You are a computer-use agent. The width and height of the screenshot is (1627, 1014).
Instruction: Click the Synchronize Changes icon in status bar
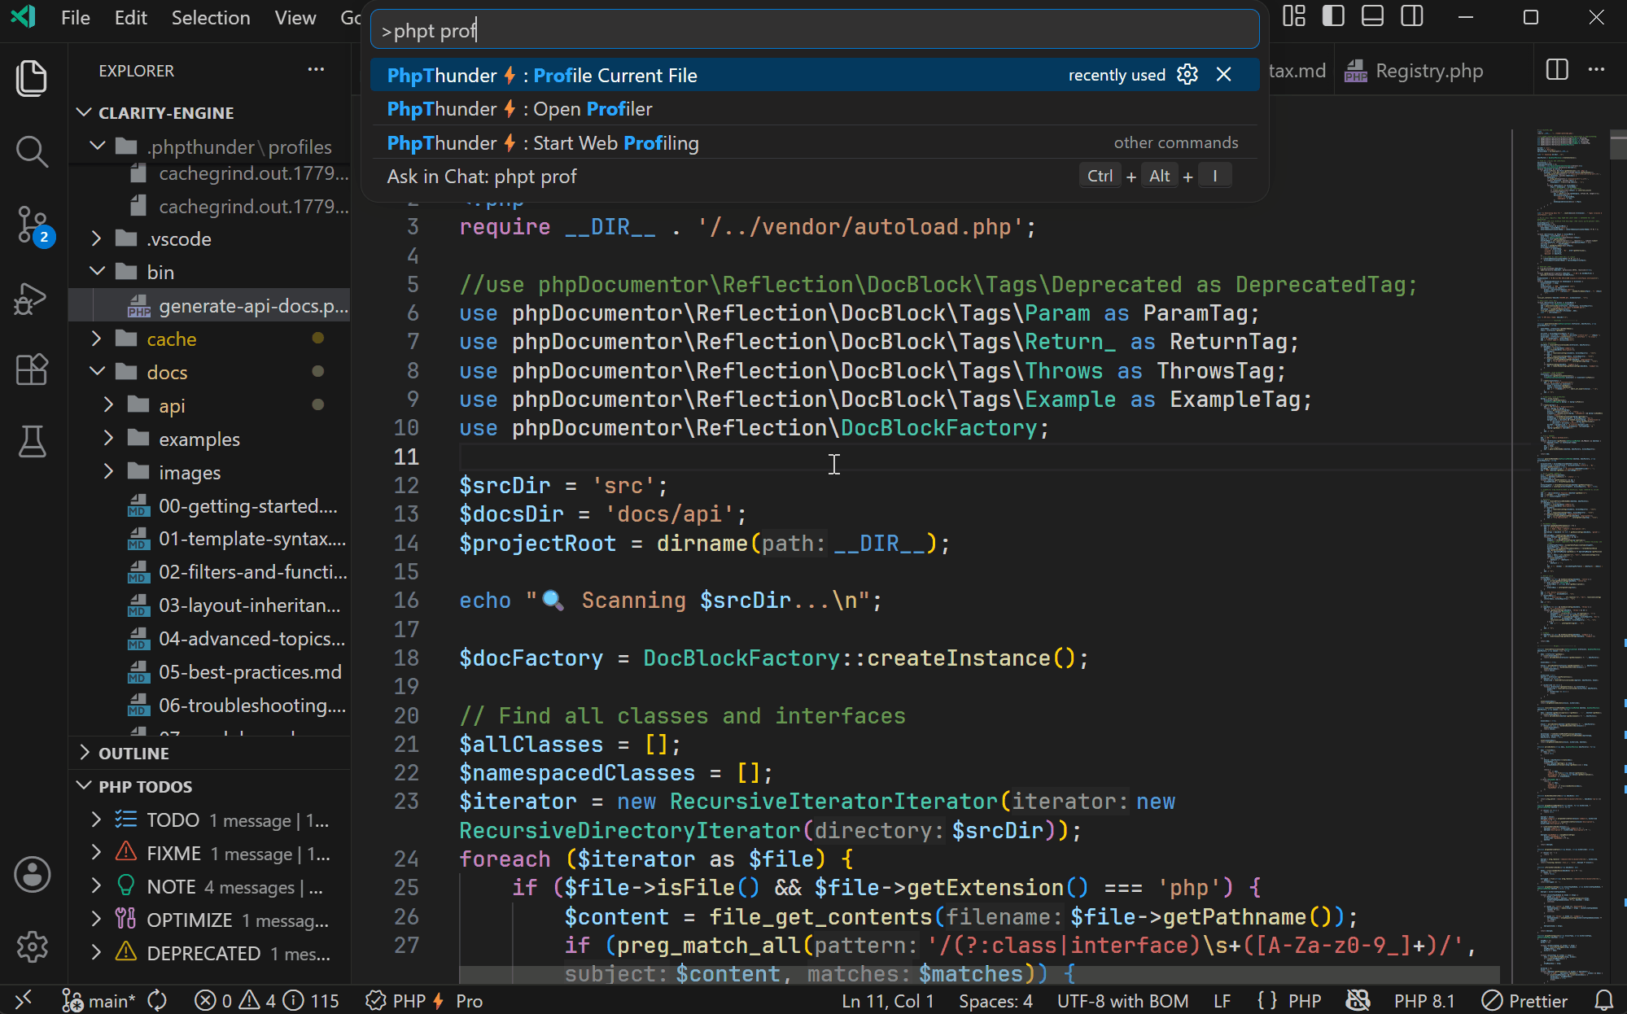click(x=157, y=1000)
